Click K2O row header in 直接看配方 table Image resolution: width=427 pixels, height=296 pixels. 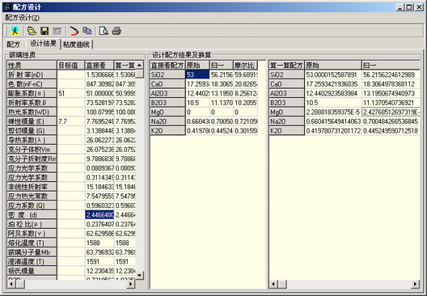pyautogui.click(x=167, y=131)
